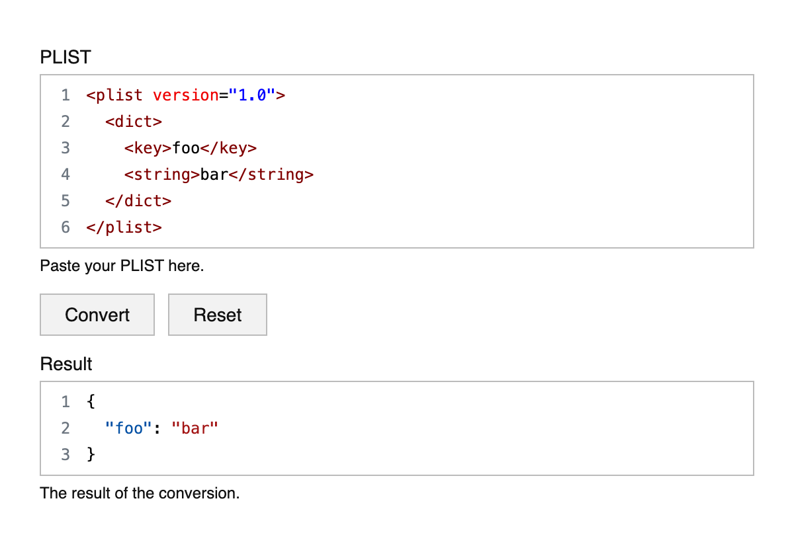Click the "bar" value in Result
794x550 pixels.
195,428
